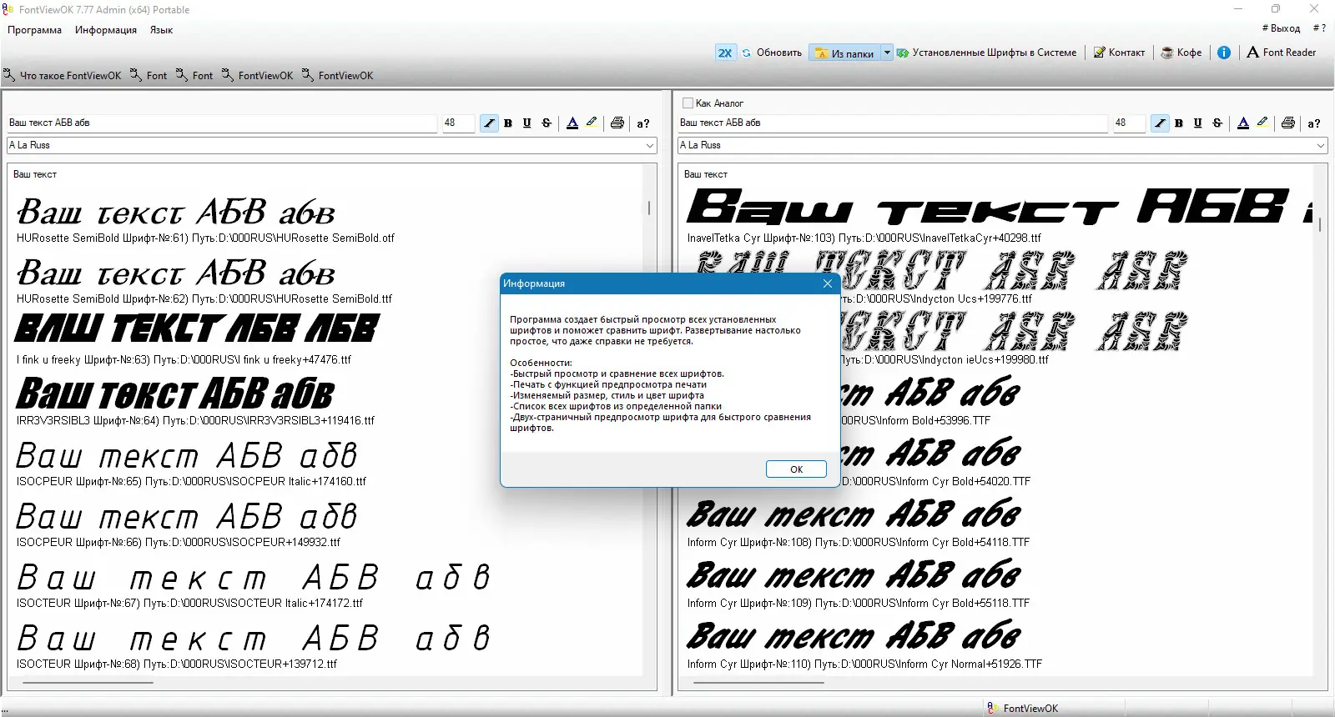Toggle italic in the left pane
Viewport: 1335px width, 717px height.
(x=489, y=123)
